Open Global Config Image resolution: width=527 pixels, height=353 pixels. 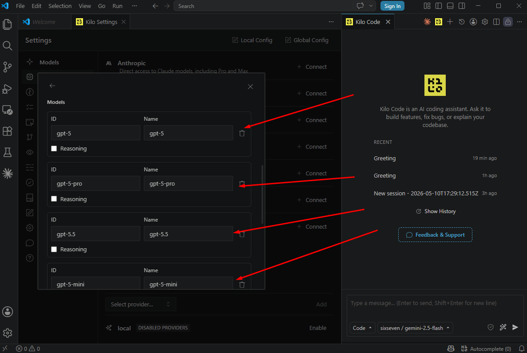[306, 40]
